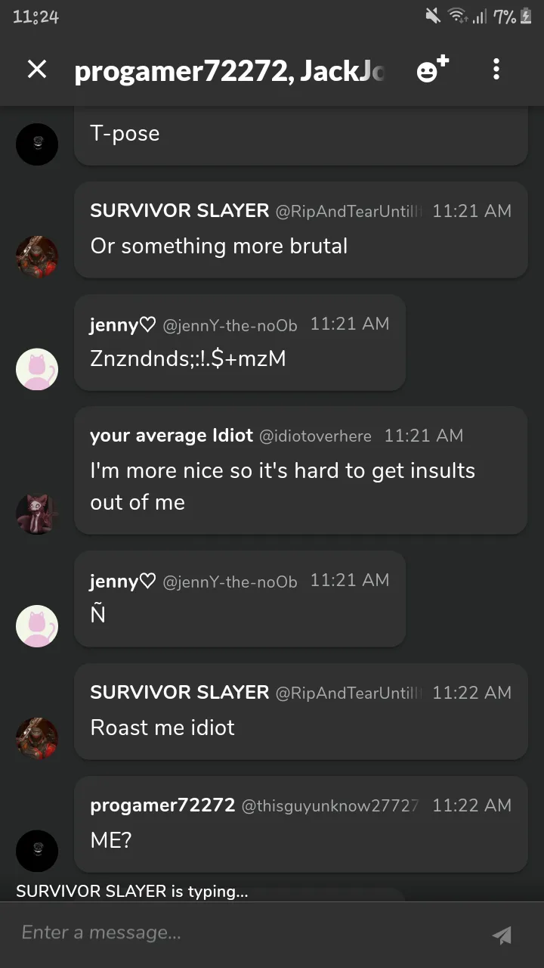The height and width of the screenshot is (968, 544).
Task: Tap the '@idiotoverhere' handle
Action: click(x=316, y=436)
